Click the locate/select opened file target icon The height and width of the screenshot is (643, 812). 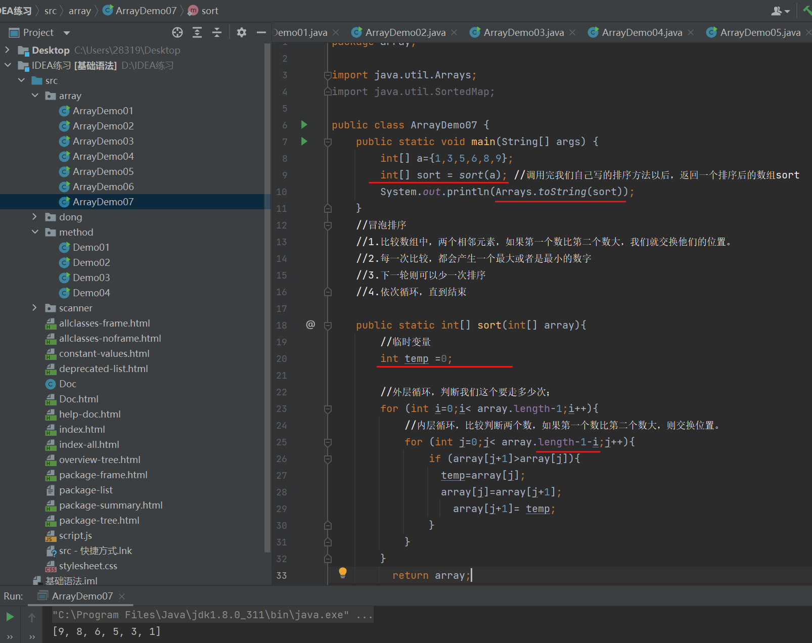177,33
